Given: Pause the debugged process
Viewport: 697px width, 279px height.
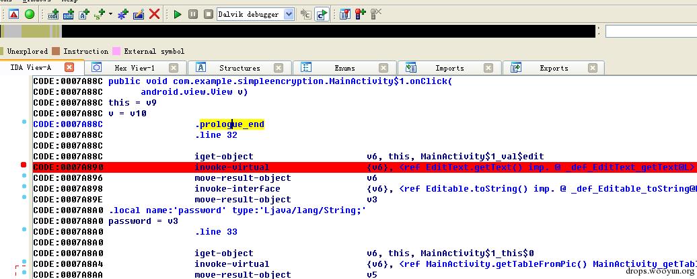Looking at the screenshot, I should pyautogui.click(x=193, y=14).
